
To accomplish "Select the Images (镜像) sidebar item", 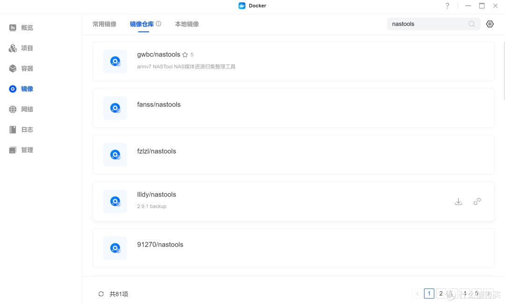I will pyautogui.click(x=21, y=89).
